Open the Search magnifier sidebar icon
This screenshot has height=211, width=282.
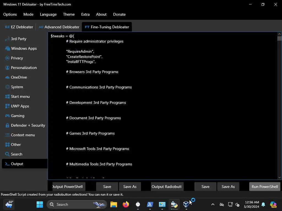pyautogui.click(x=7, y=154)
